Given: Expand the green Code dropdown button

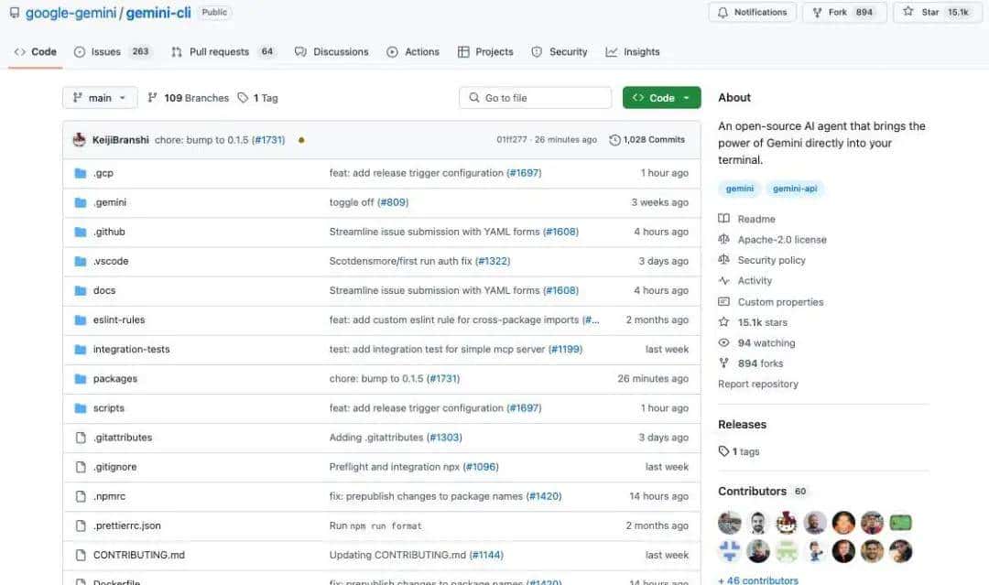Looking at the screenshot, I should tap(662, 98).
